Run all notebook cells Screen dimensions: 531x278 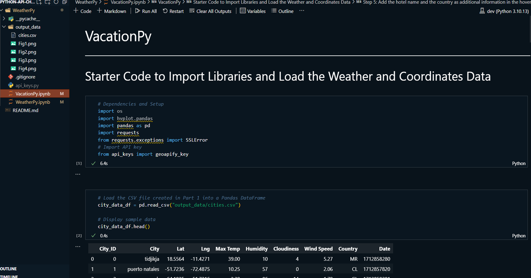pos(146,11)
